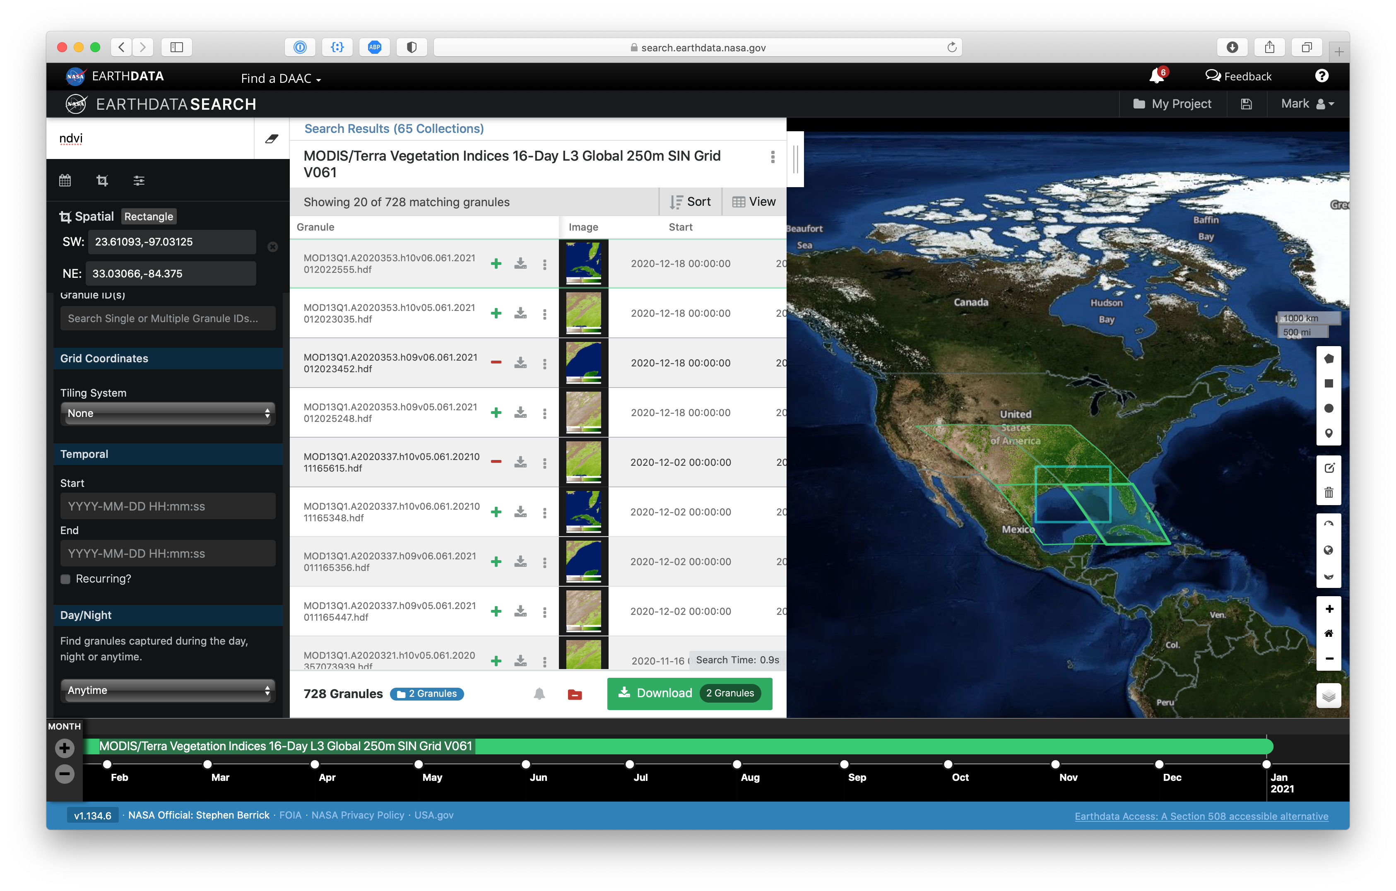This screenshot has width=1396, height=891.
Task: Switch to South Polar projection
Action: [x=1329, y=576]
